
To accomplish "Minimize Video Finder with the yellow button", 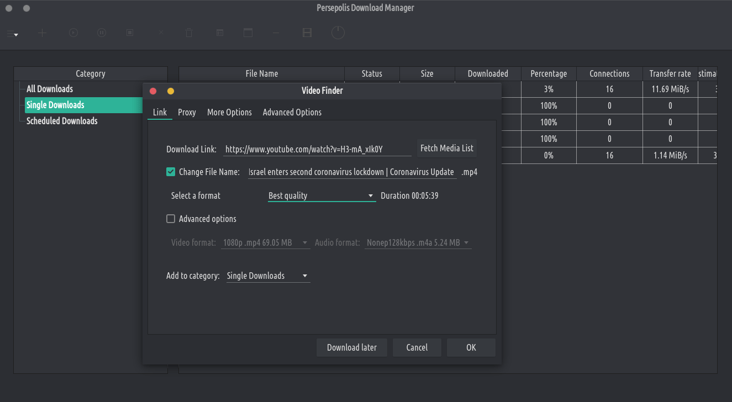I will pos(171,91).
